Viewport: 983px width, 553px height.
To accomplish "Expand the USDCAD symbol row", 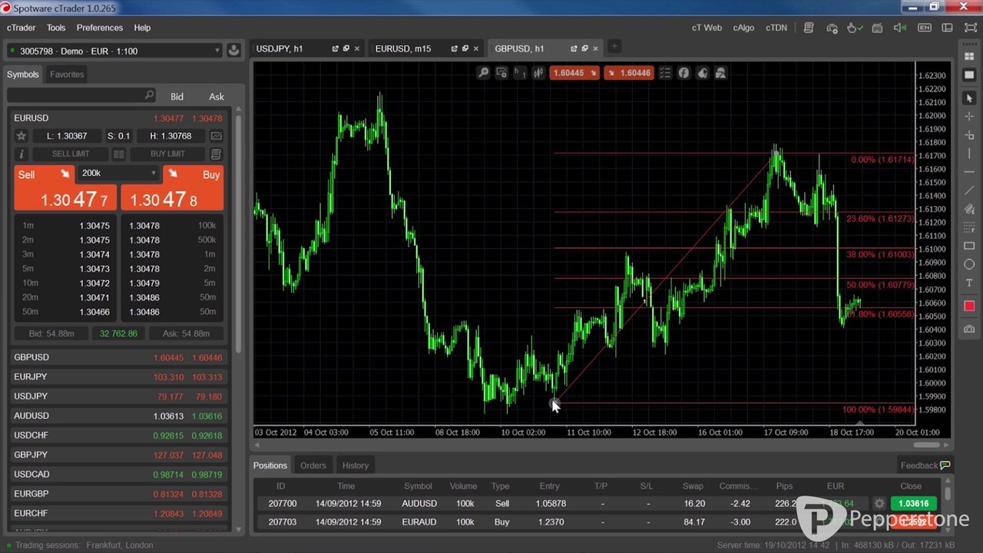I will (119, 475).
